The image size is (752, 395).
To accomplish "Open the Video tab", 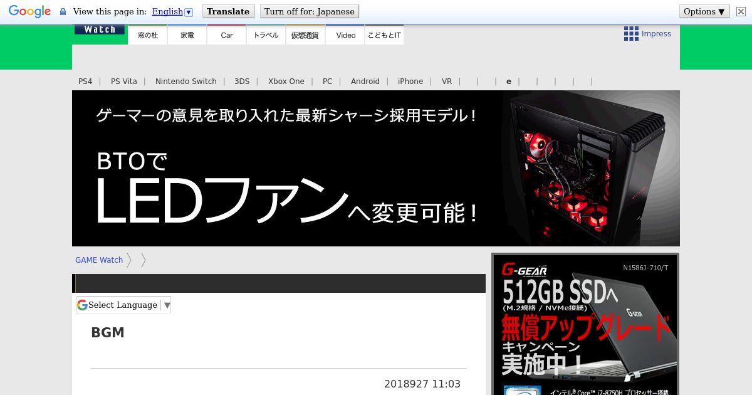I will (x=345, y=35).
